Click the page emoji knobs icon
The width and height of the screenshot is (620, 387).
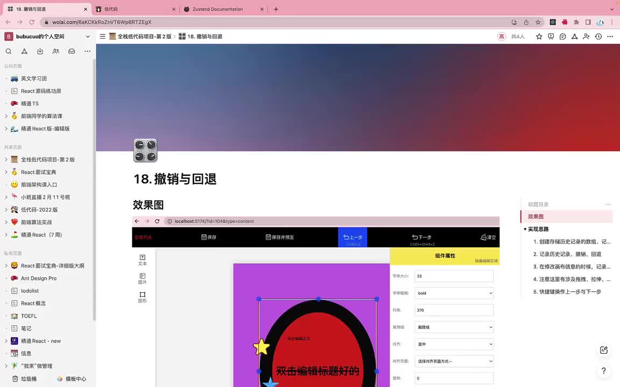[145, 150]
